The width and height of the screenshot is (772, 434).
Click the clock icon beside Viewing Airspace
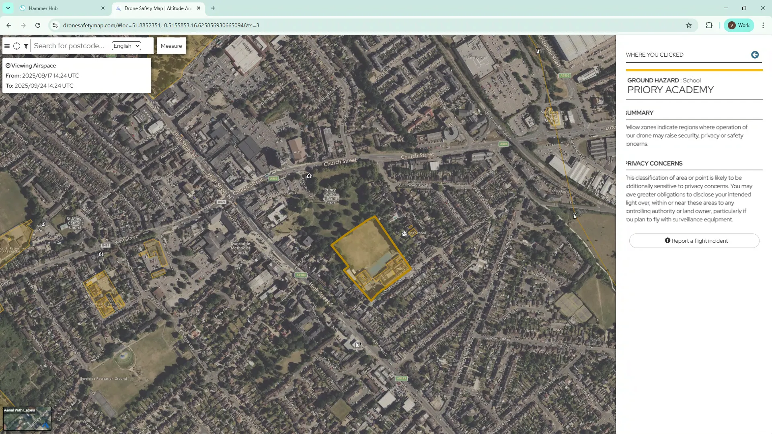[x=8, y=66]
